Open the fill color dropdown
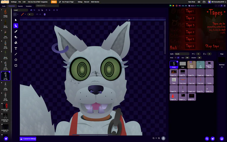The image size is (227, 142). click(x=18, y=14)
